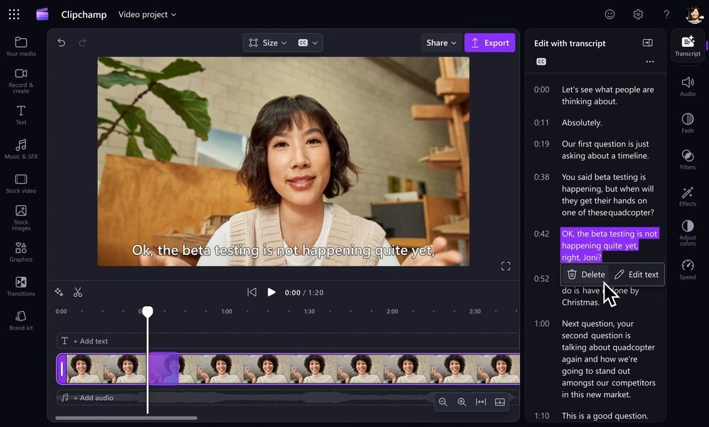The image size is (709, 427).
Task: Open the Your media panel
Action: pos(21,46)
